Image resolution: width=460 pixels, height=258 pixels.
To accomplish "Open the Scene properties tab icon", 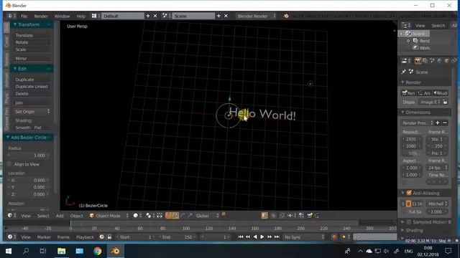I will [x=432, y=60].
